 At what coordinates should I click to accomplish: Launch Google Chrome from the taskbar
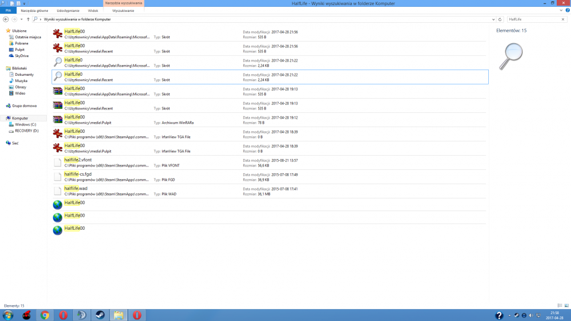coord(45,315)
